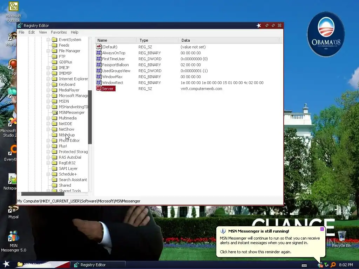Click the WindowMax binary icon
This screenshot has width=359, height=269.
click(99, 76)
